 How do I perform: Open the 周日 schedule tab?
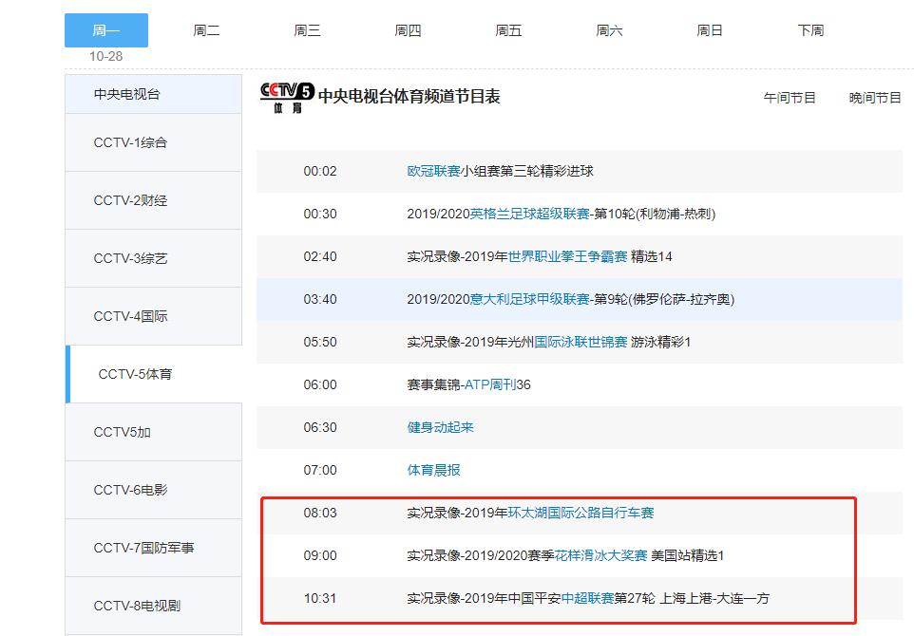pyautogui.click(x=709, y=29)
